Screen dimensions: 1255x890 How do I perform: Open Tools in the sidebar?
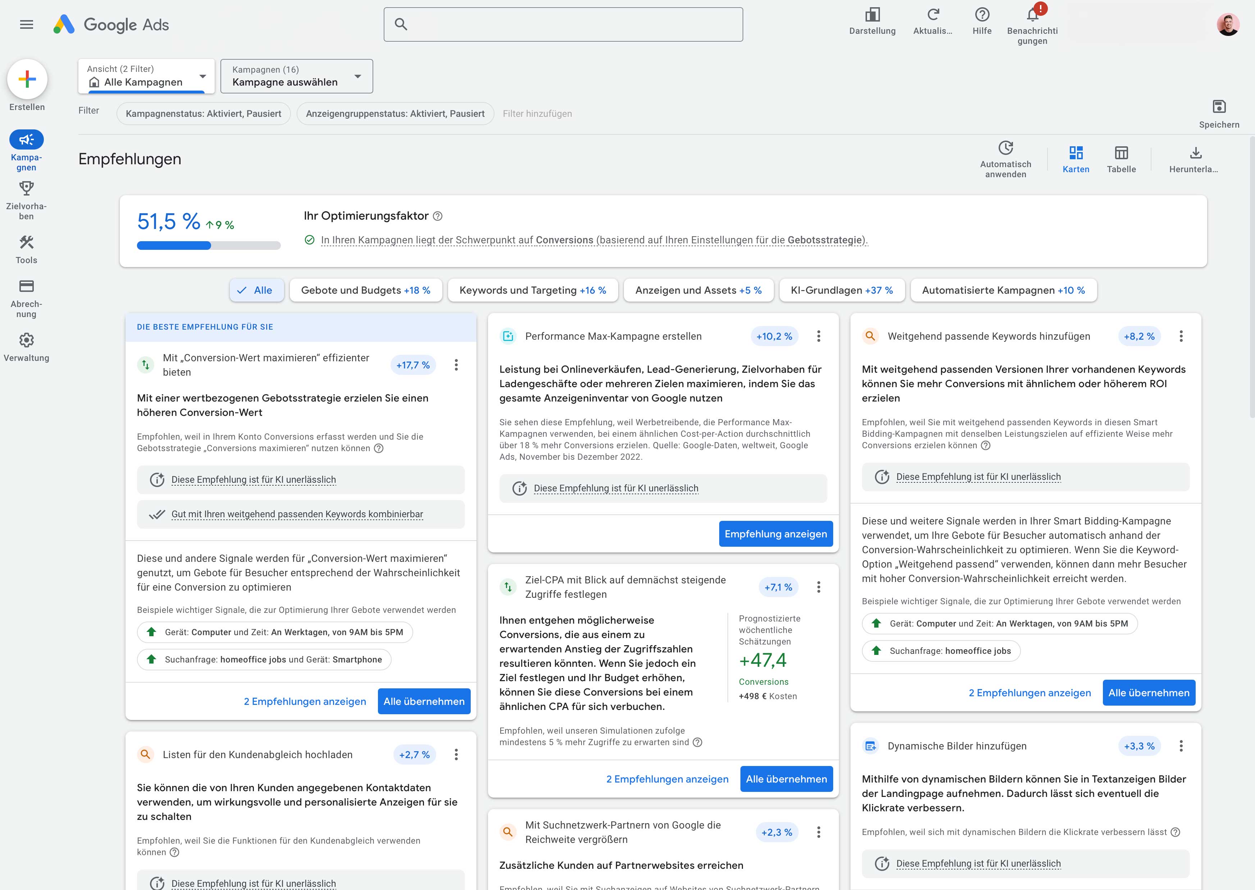click(26, 243)
